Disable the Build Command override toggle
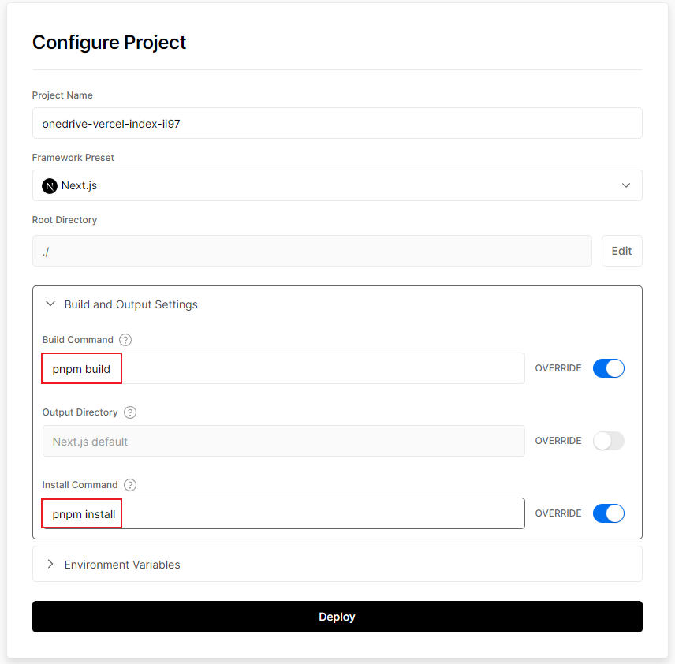The image size is (675, 664). (608, 368)
